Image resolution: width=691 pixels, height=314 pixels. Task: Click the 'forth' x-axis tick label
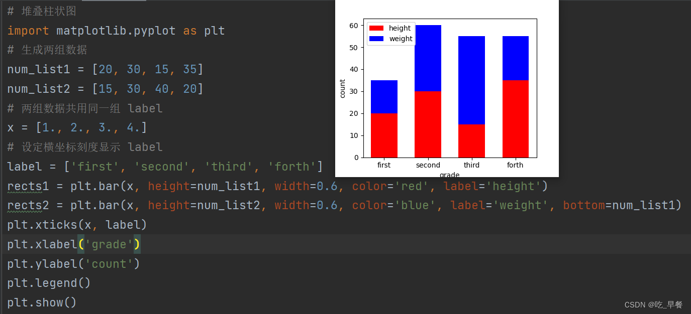point(515,165)
